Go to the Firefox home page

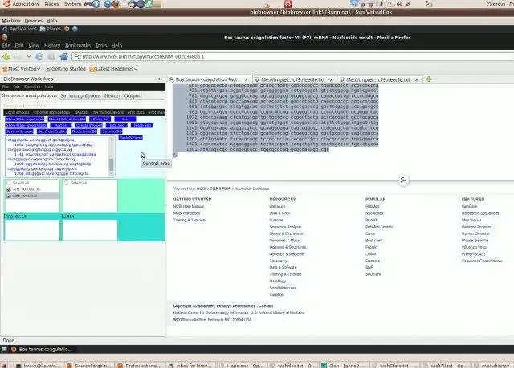click(64, 57)
